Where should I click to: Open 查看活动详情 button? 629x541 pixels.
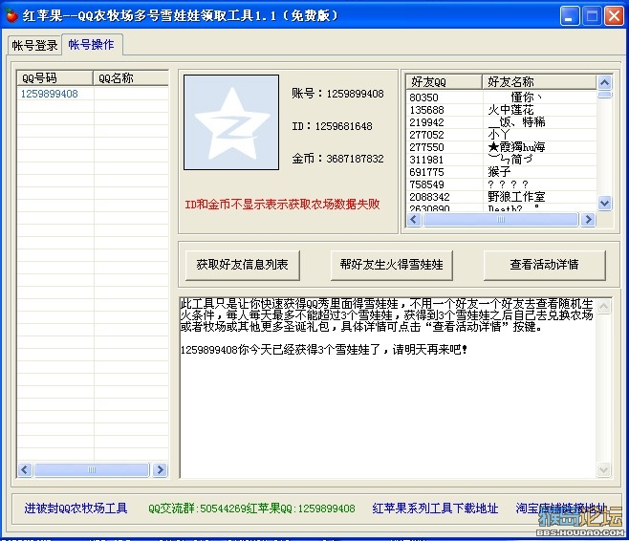point(544,265)
